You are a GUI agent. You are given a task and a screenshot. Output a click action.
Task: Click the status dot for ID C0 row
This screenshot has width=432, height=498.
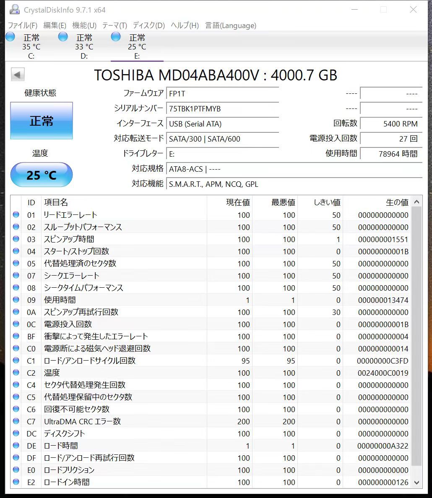point(16,348)
